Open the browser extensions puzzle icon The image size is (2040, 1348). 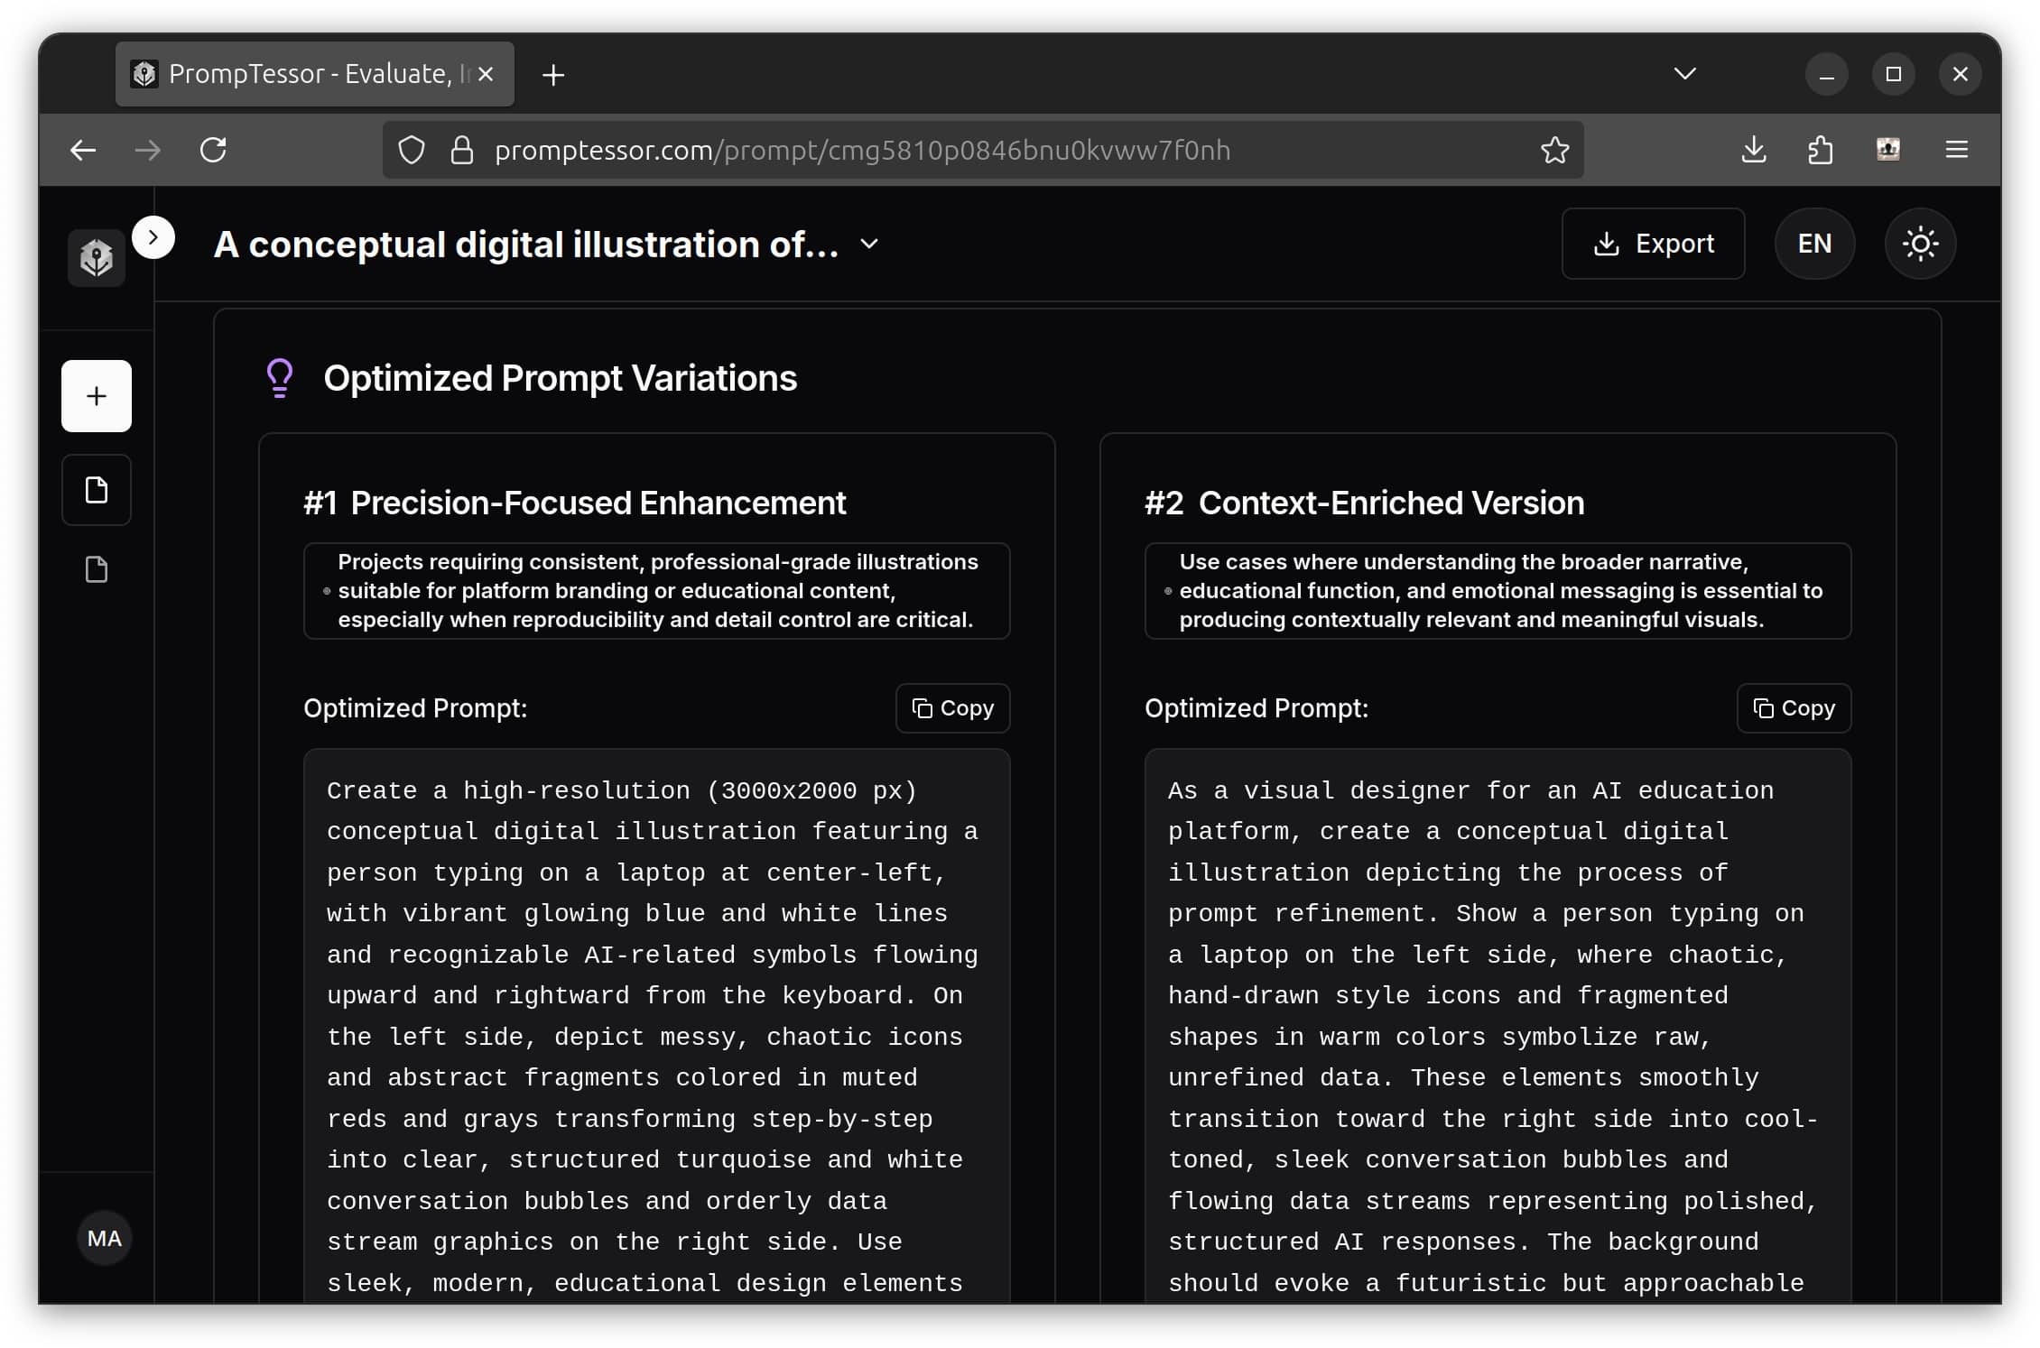tap(1821, 150)
